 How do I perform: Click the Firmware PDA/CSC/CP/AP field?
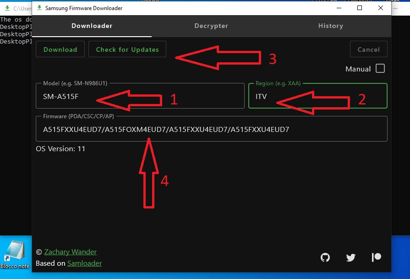(x=212, y=129)
